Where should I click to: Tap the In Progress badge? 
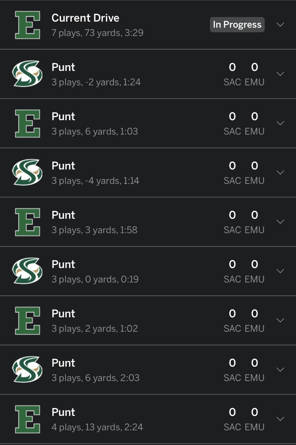click(x=237, y=24)
